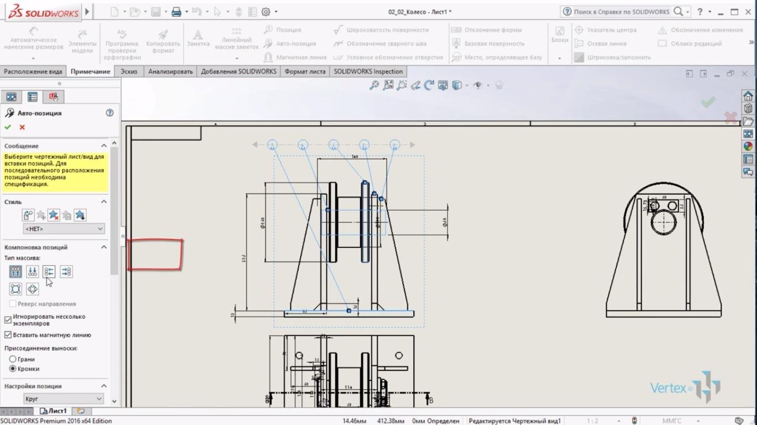Open the Круг balloon shape dropdown
757x425 pixels.
[63, 398]
